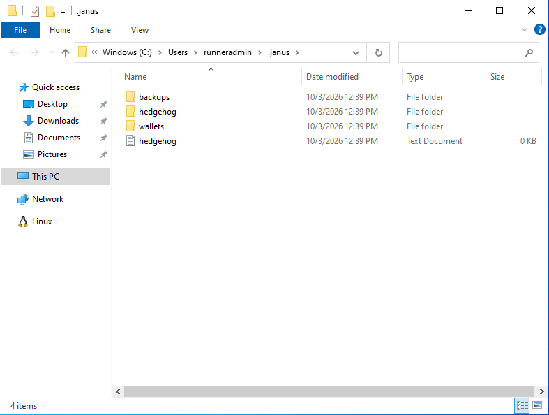Open the recent locations dropdown arrow
Image resolution: width=549 pixels, height=415 pixels.
click(x=51, y=52)
